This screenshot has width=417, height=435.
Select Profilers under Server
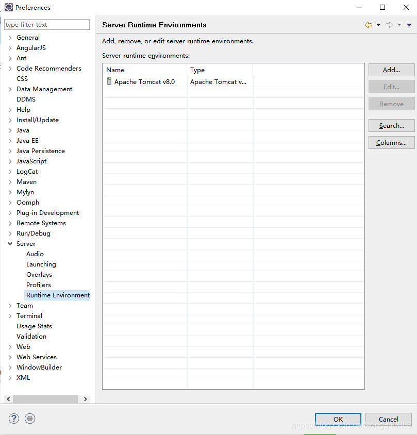coord(39,285)
